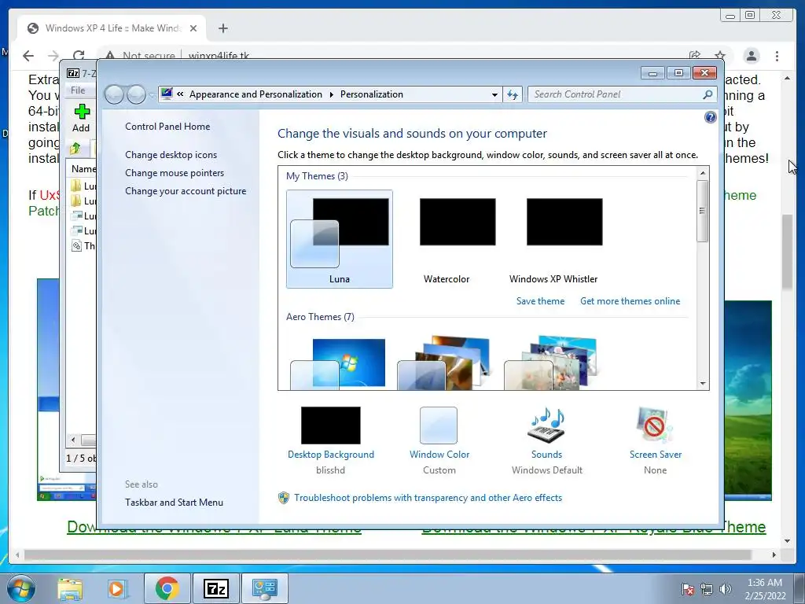The height and width of the screenshot is (604, 805).
Task: Open the Windows Start orb
Action: pos(21,588)
